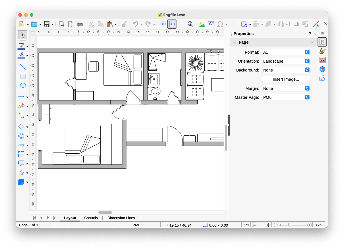Screen dimensions: 344x249
Task: Select the Callout shapes tool
Action: pos(22,163)
